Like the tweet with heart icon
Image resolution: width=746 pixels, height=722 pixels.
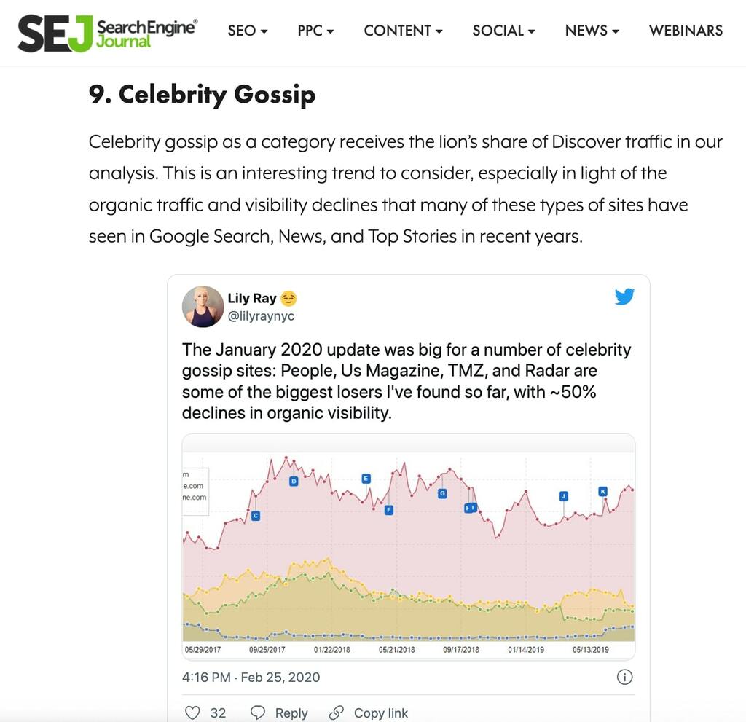tap(192, 713)
